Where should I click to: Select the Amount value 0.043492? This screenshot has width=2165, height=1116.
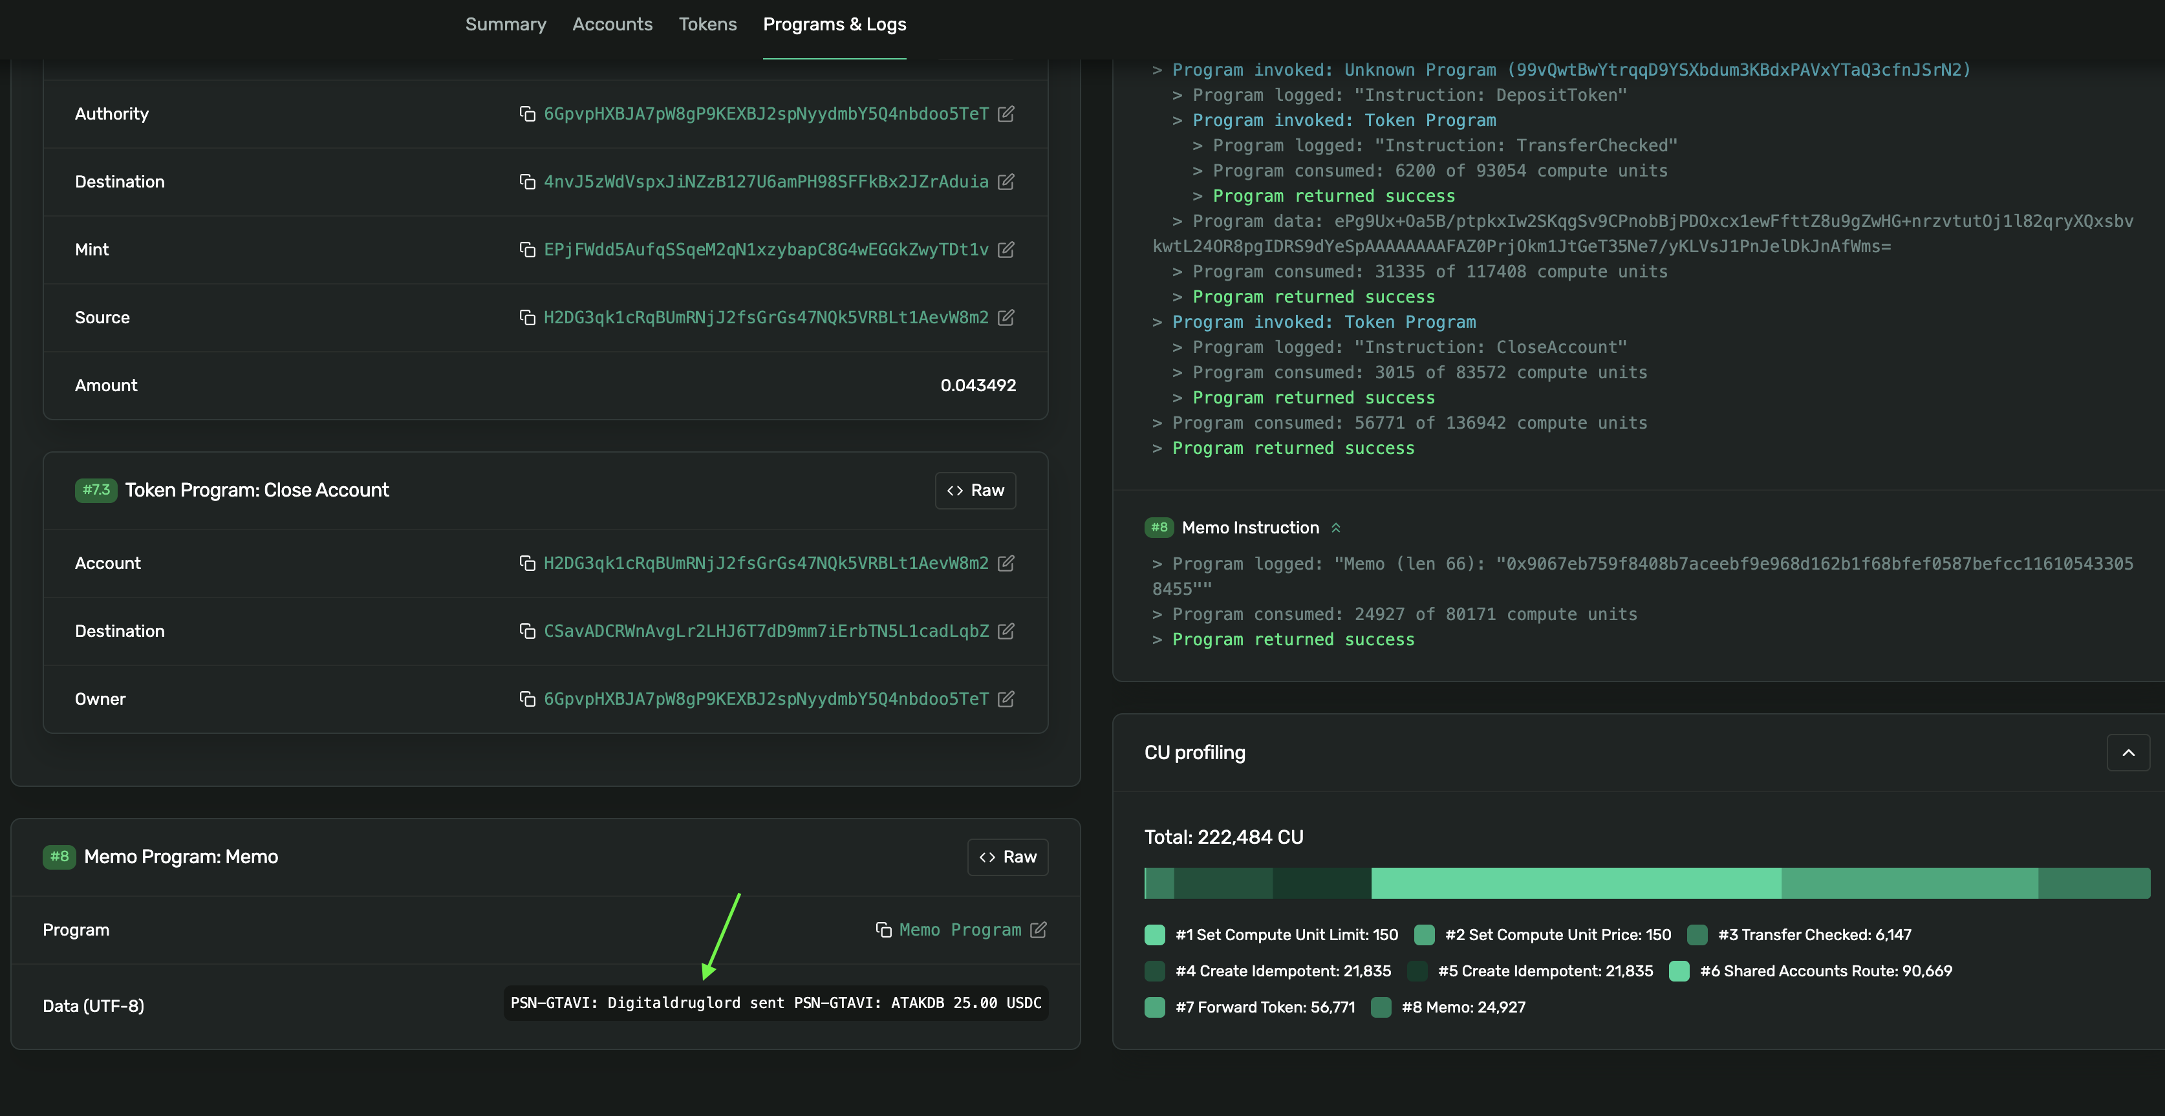[978, 386]
